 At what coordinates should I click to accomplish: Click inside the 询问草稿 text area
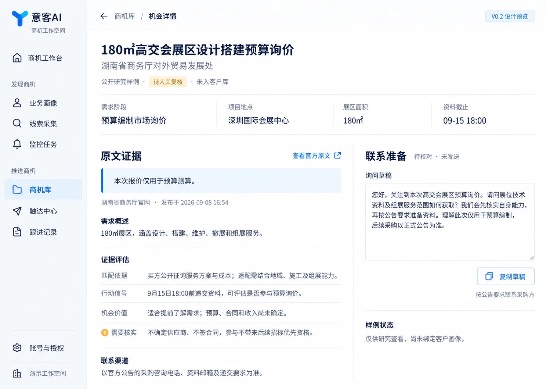pyautogui.click(x=450, y=221)
